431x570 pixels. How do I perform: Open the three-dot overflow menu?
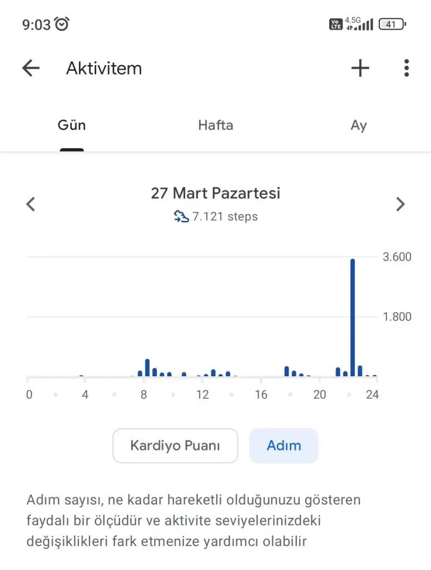pyautogui.click(x=407, y=68)
